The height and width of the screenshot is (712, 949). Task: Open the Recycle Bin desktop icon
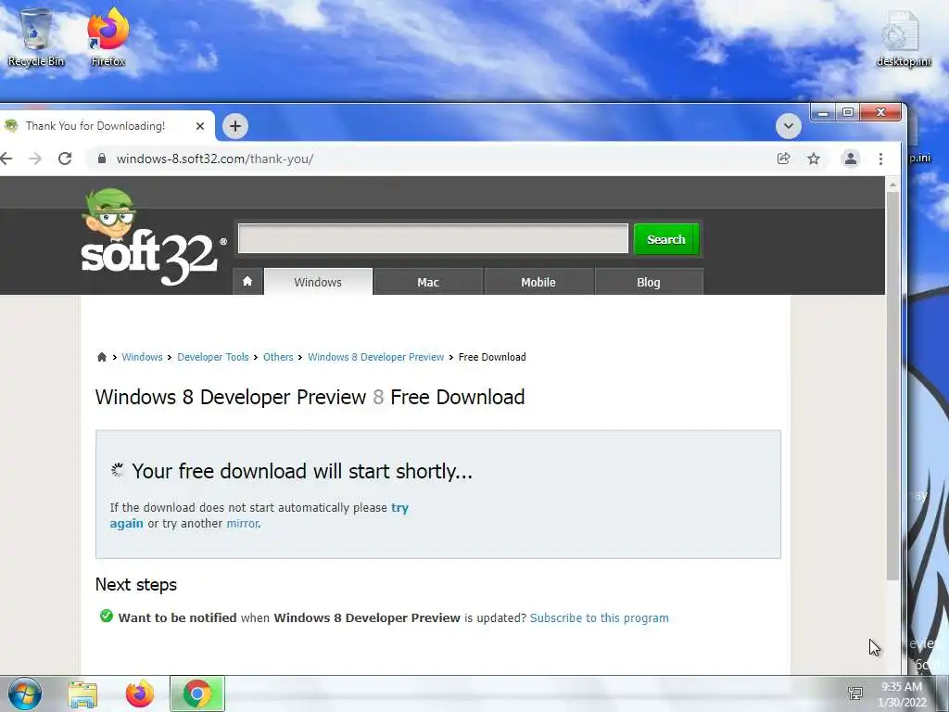(36, 37)
